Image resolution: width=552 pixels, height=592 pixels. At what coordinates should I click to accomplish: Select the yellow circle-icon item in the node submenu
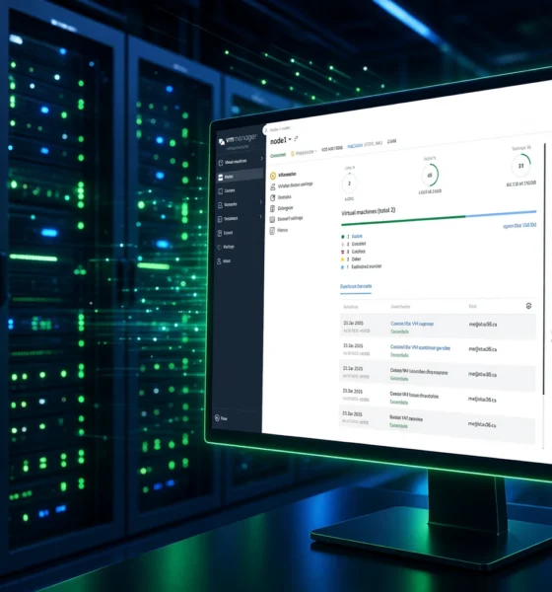point(283,175)
